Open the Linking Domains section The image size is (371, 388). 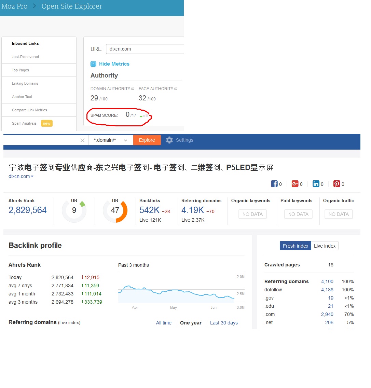[39, 84]
